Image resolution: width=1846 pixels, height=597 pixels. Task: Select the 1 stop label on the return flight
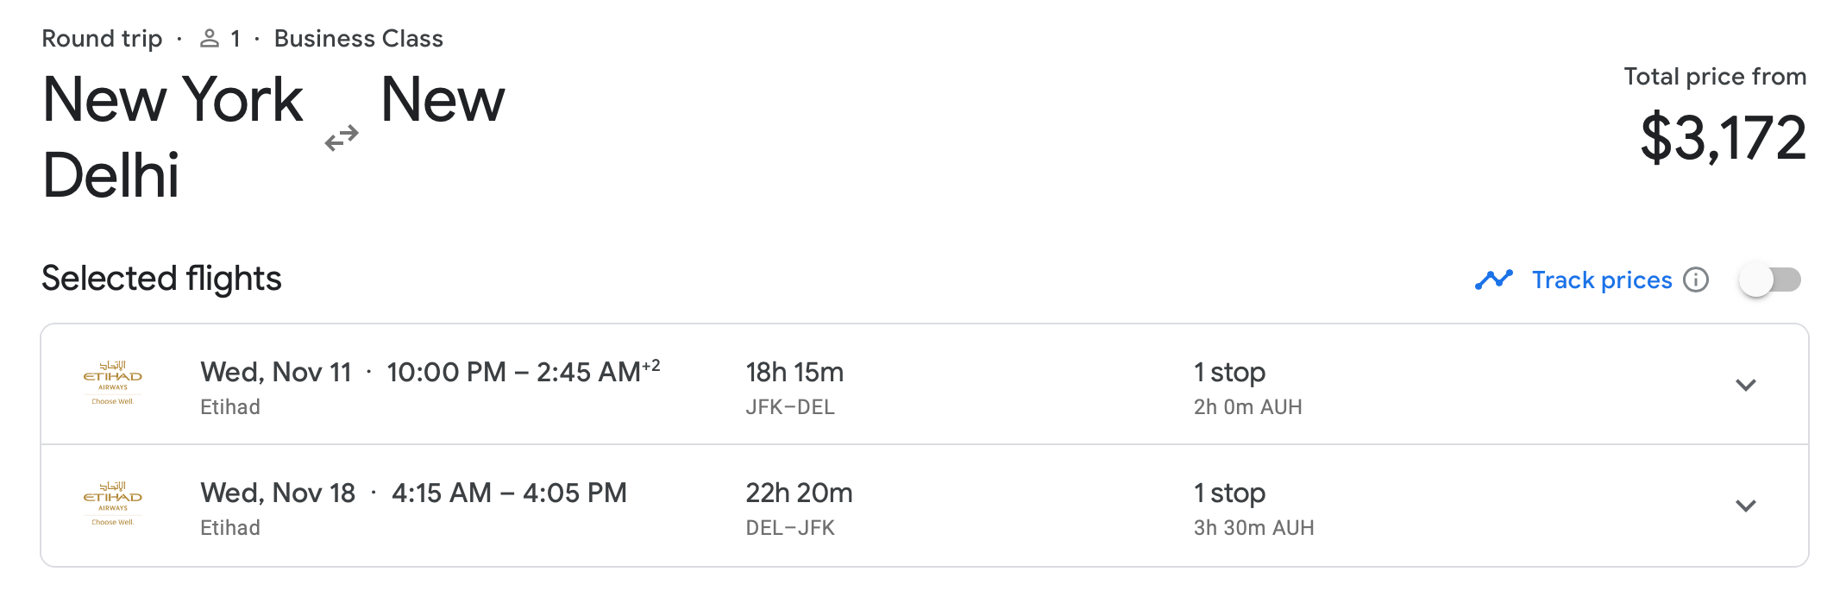(1228, 493)
